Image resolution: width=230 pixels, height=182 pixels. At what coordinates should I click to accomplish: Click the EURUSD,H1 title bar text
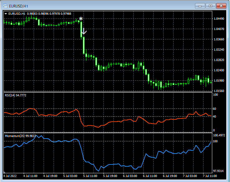[18, 6]
